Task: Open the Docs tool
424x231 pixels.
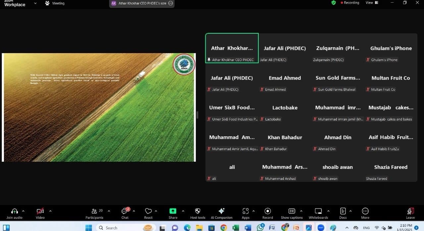Action: point(343,212)
